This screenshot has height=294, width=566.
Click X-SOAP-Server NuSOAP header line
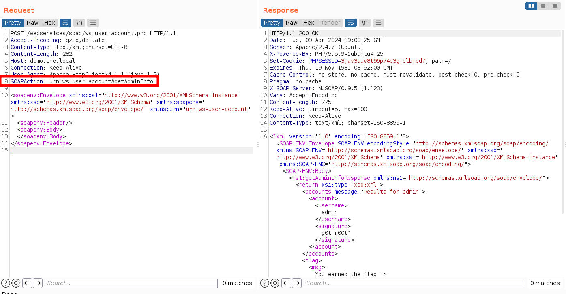click(x=326, y=88)
